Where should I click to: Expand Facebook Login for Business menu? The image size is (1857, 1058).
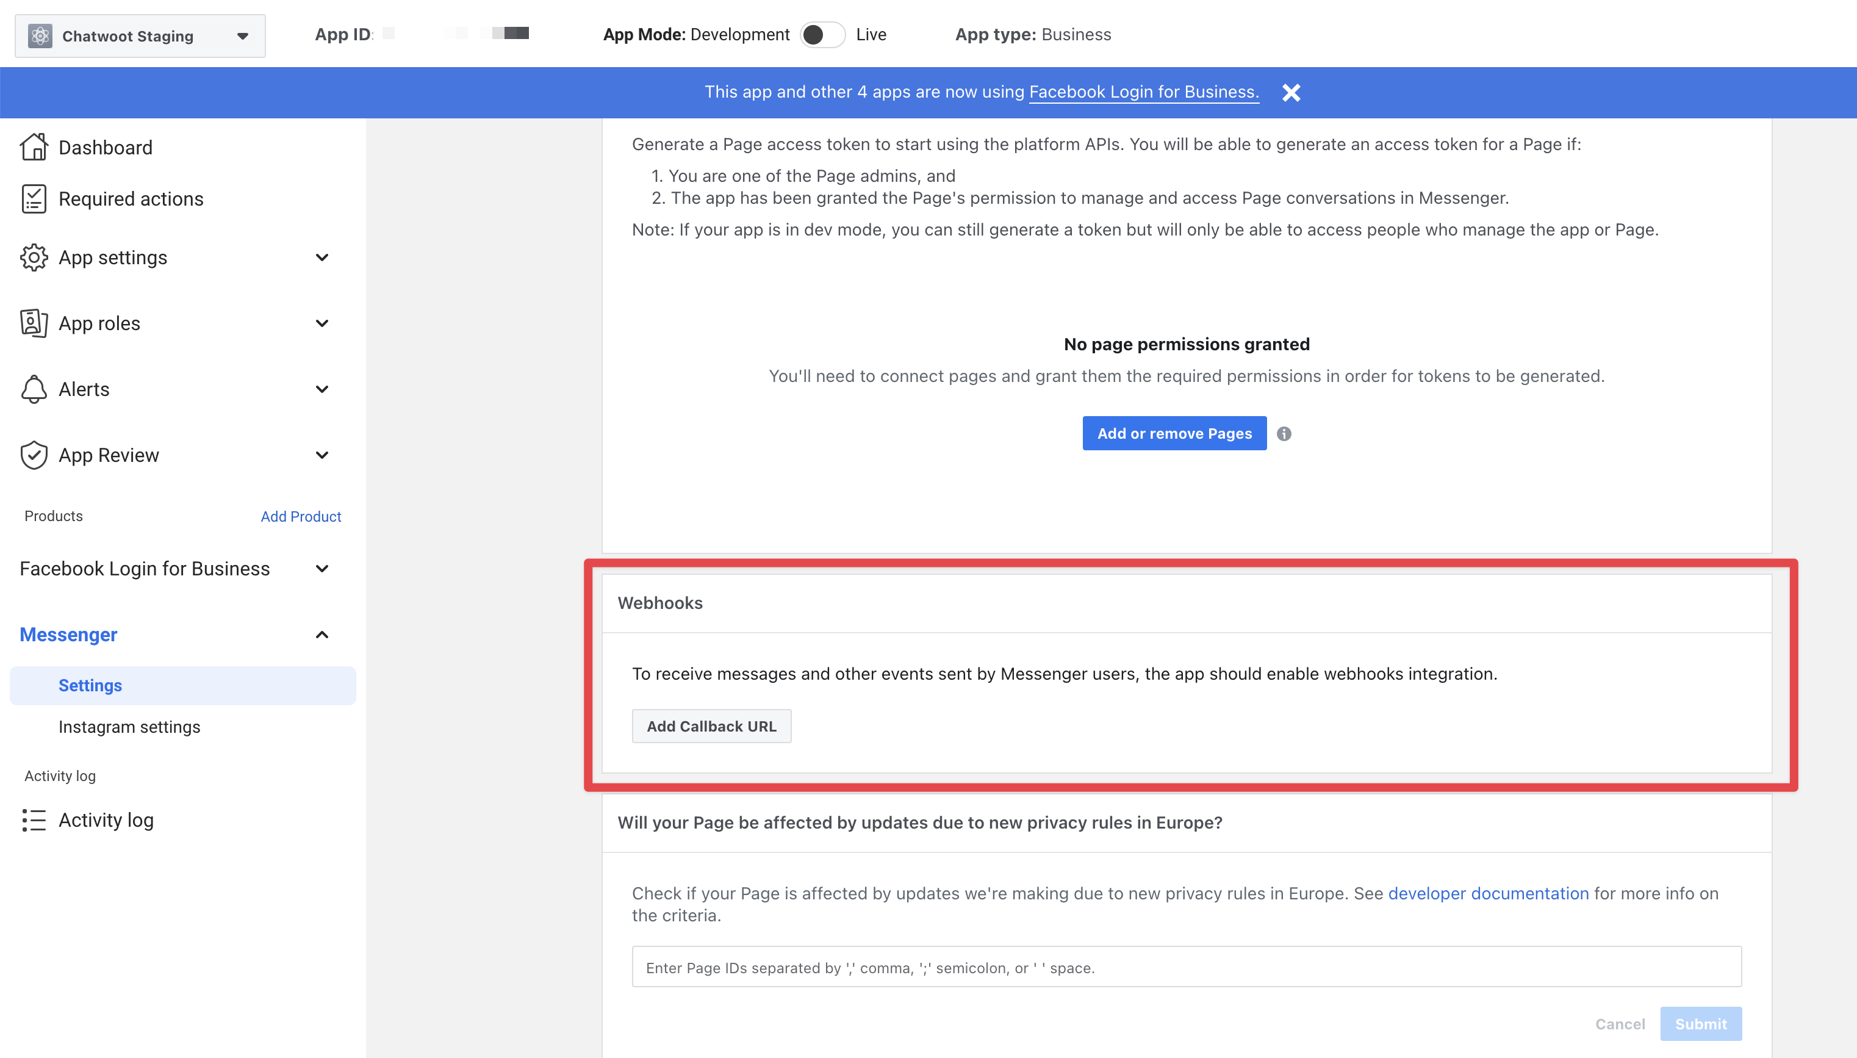tap(322, 568)
